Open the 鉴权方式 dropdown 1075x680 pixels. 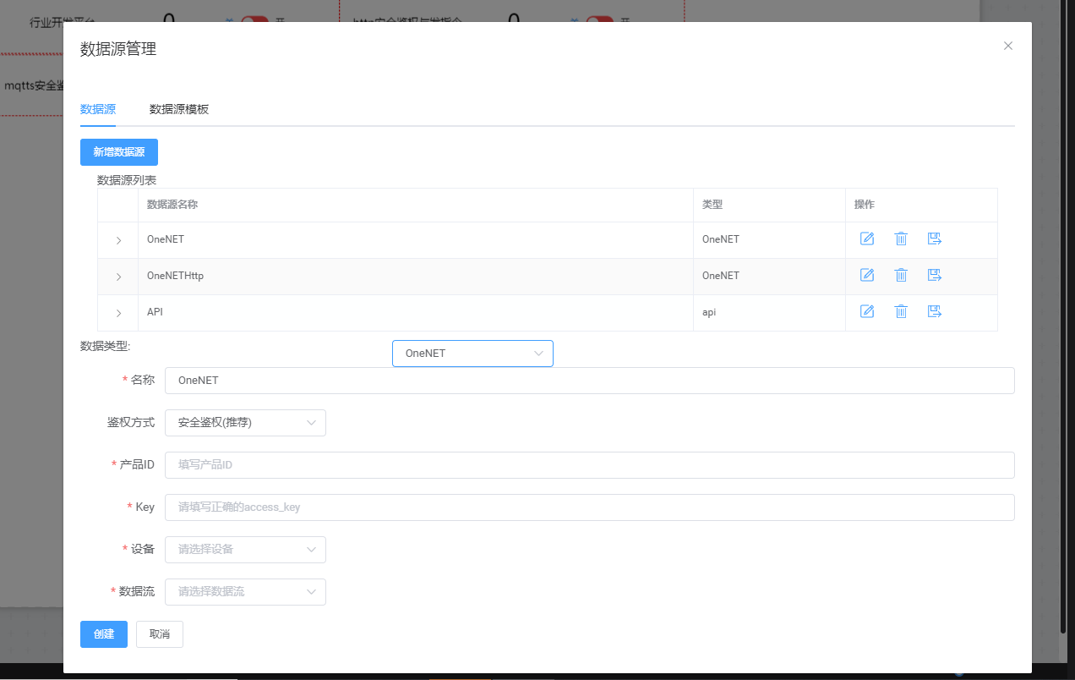[x=245, y=423]
